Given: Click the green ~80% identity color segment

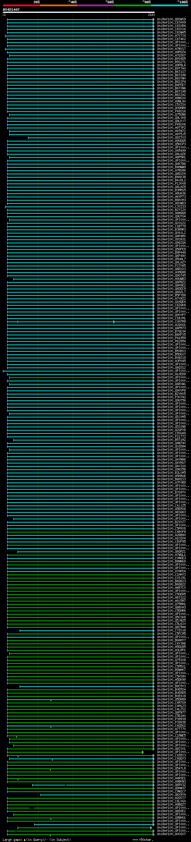Looking at the screenshot, I should tap(133, 5).
